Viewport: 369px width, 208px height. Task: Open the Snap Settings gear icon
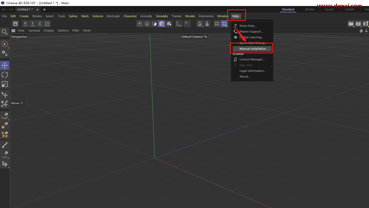(207, 24)
